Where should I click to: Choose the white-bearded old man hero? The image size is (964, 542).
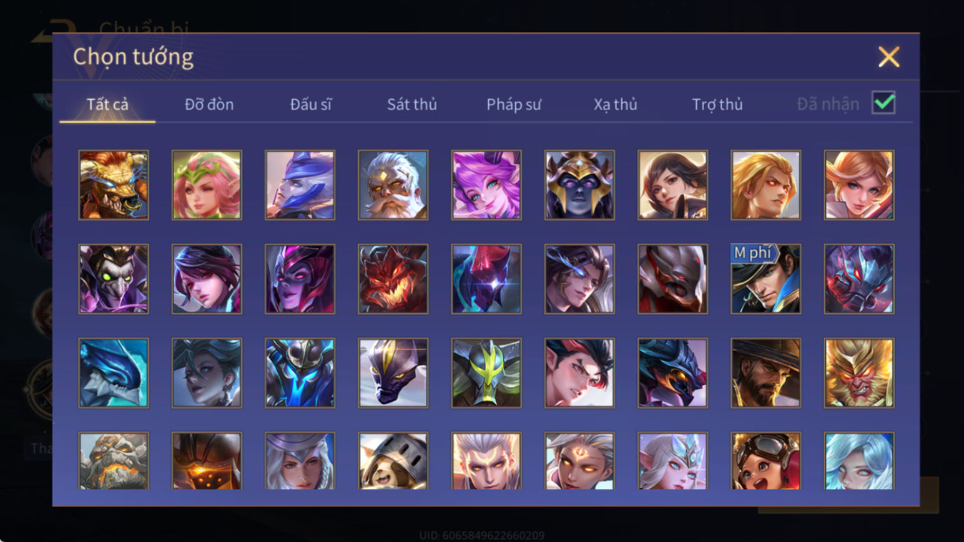393,185
